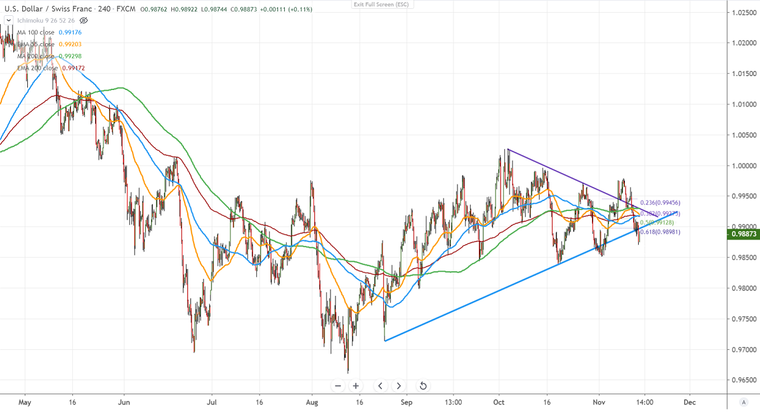
Task: Click the 0.618(0.98981) Fibonacci level label
Action: pyautogui.click(x=660, y=232)
